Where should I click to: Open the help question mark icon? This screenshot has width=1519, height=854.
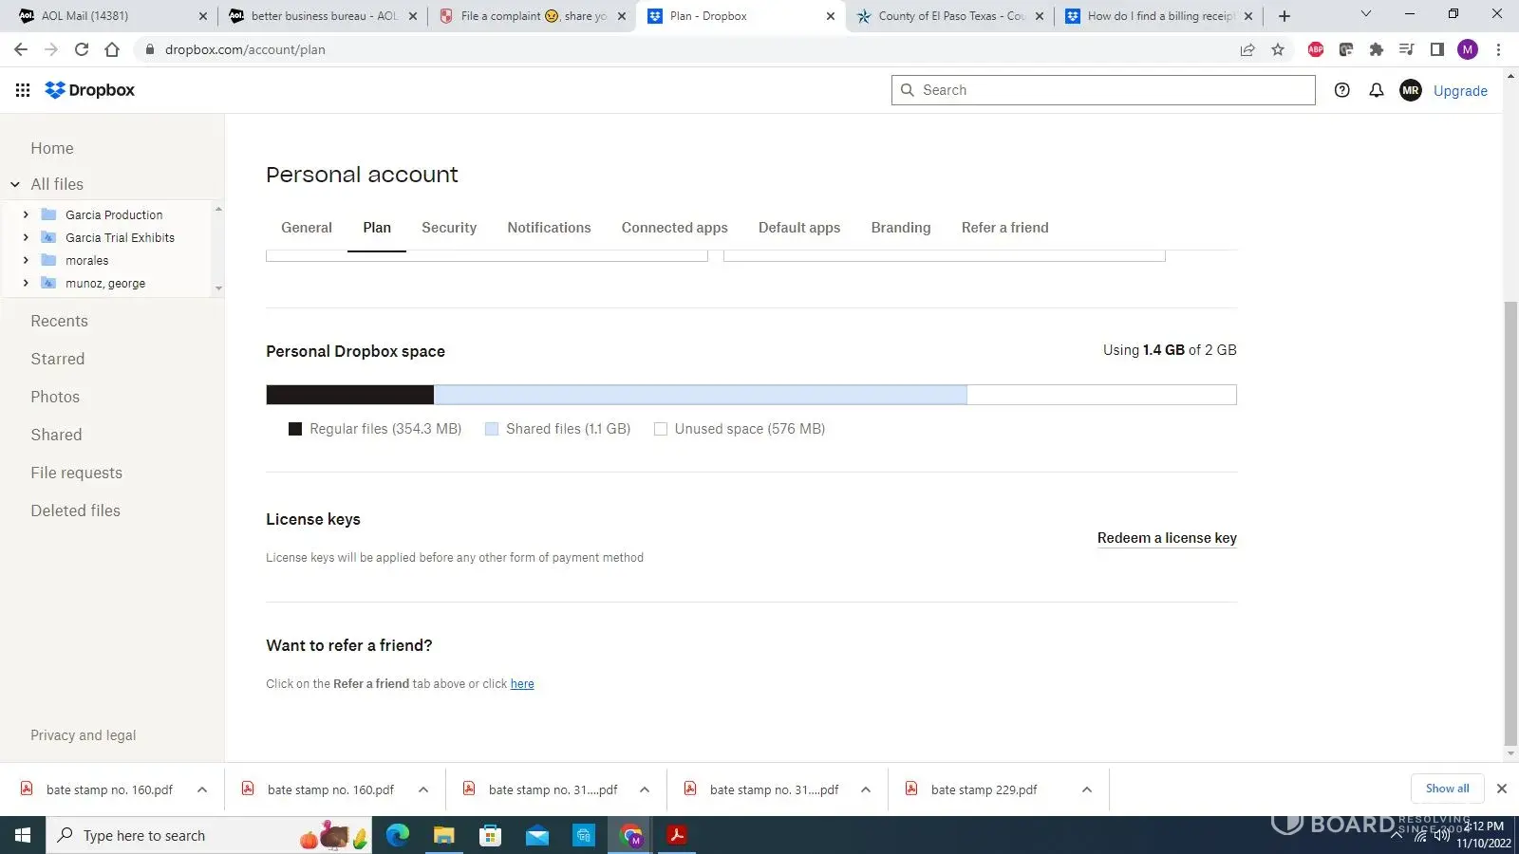point(1341,90)
